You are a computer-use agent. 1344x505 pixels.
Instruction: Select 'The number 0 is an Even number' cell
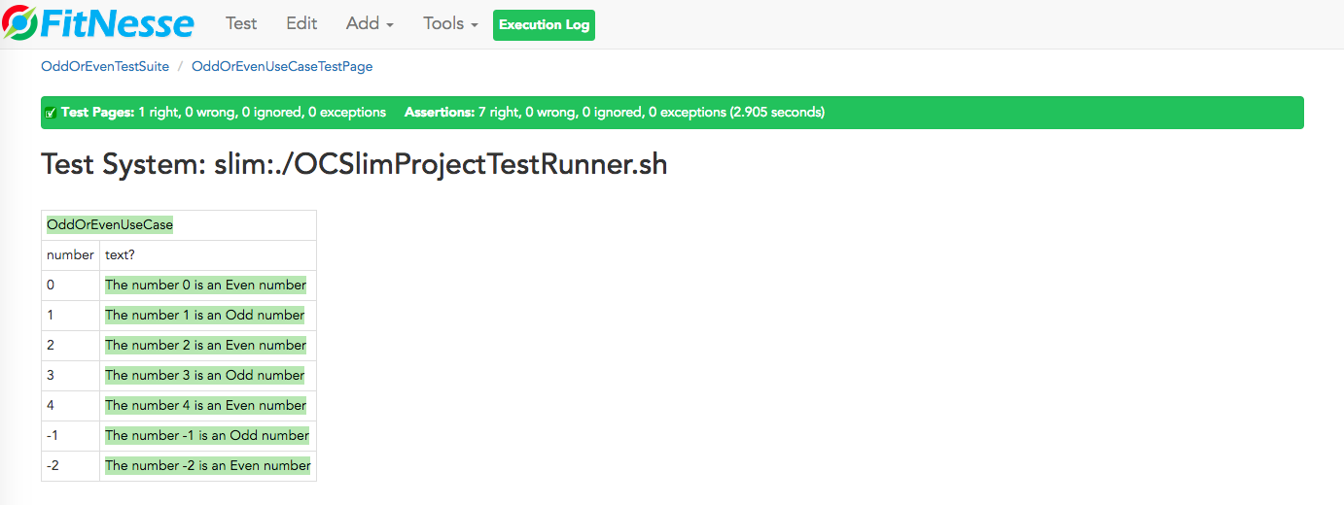(208, 286)
